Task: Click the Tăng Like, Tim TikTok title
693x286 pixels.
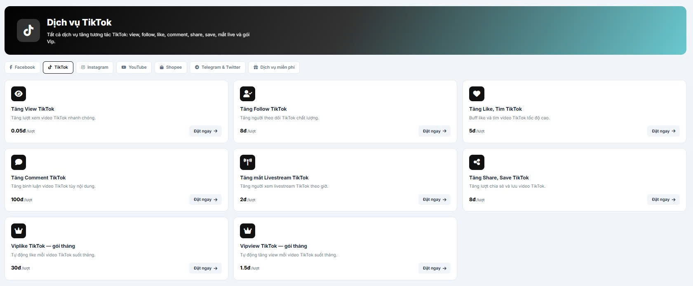Action: (496, 109)
